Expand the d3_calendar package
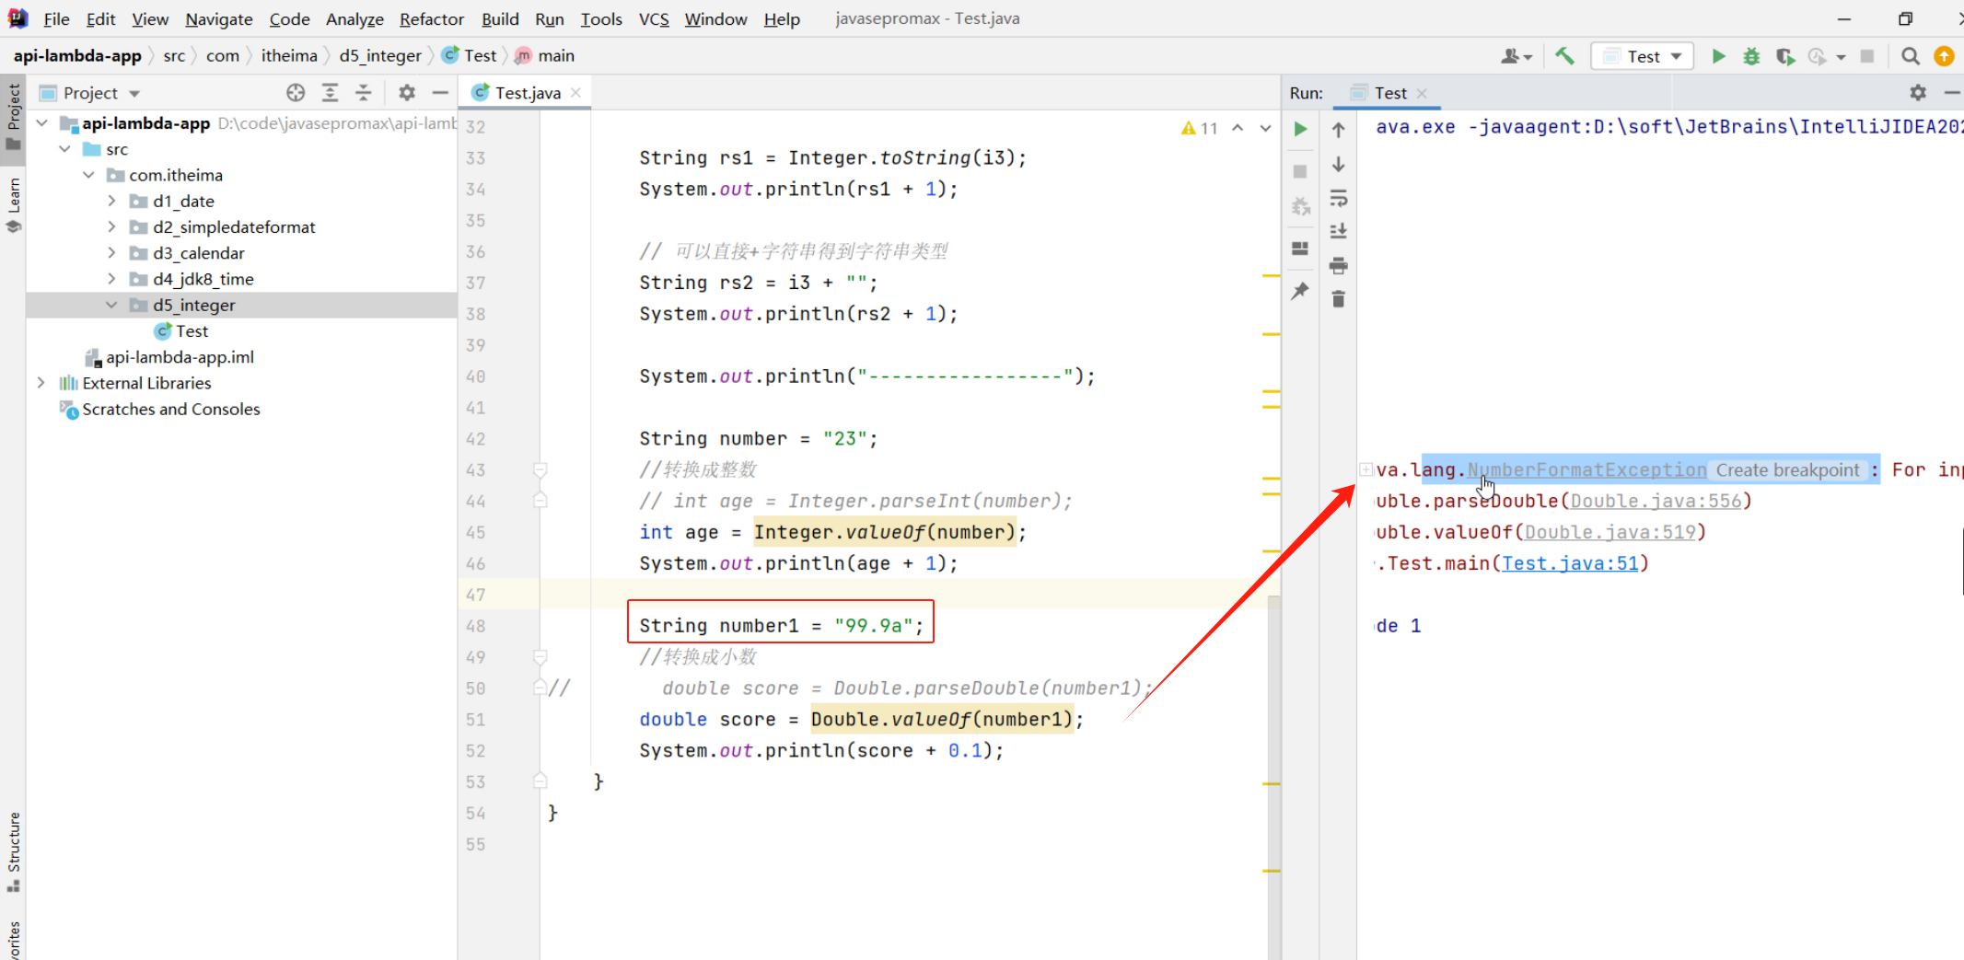 click(111, 253)
